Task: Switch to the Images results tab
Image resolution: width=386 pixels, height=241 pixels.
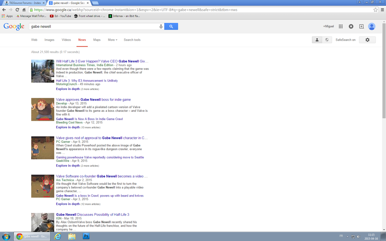Action: 49,40
